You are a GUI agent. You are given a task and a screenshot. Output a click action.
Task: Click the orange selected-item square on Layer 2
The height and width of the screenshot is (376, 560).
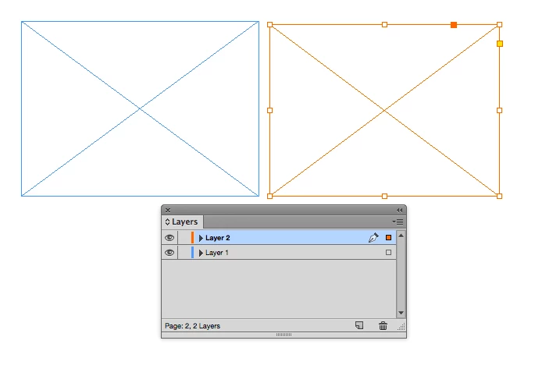[389, 238]
